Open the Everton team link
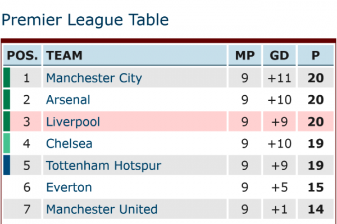The height and width of the screenshot is (224, 337). (69, 188)
